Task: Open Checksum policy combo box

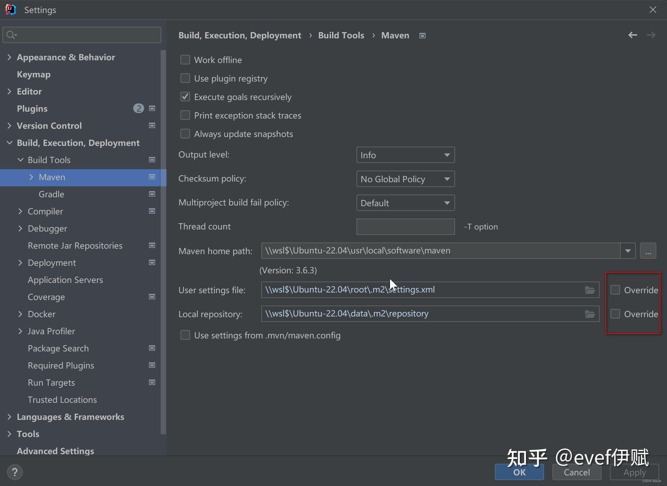Action: tap(405, 179)
